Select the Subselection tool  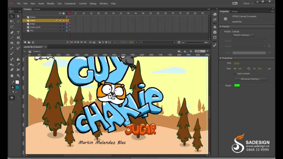[x=18, y=16]
